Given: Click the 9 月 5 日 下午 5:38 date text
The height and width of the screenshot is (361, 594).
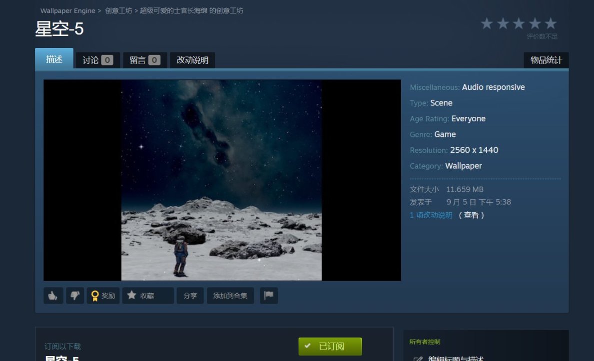Looking at the screenshot, I should (479, 202).
